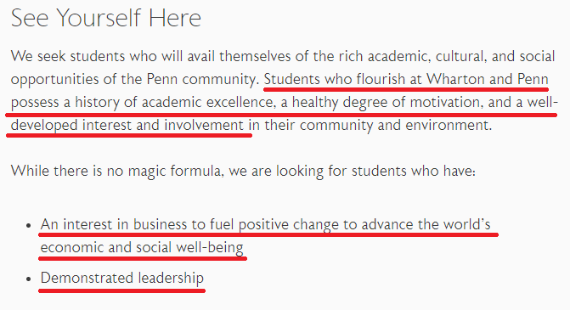The width and height of the screenshot is (570, 310).
Task: Click the words "economic and social well-being"
Action: coord(142,247)
